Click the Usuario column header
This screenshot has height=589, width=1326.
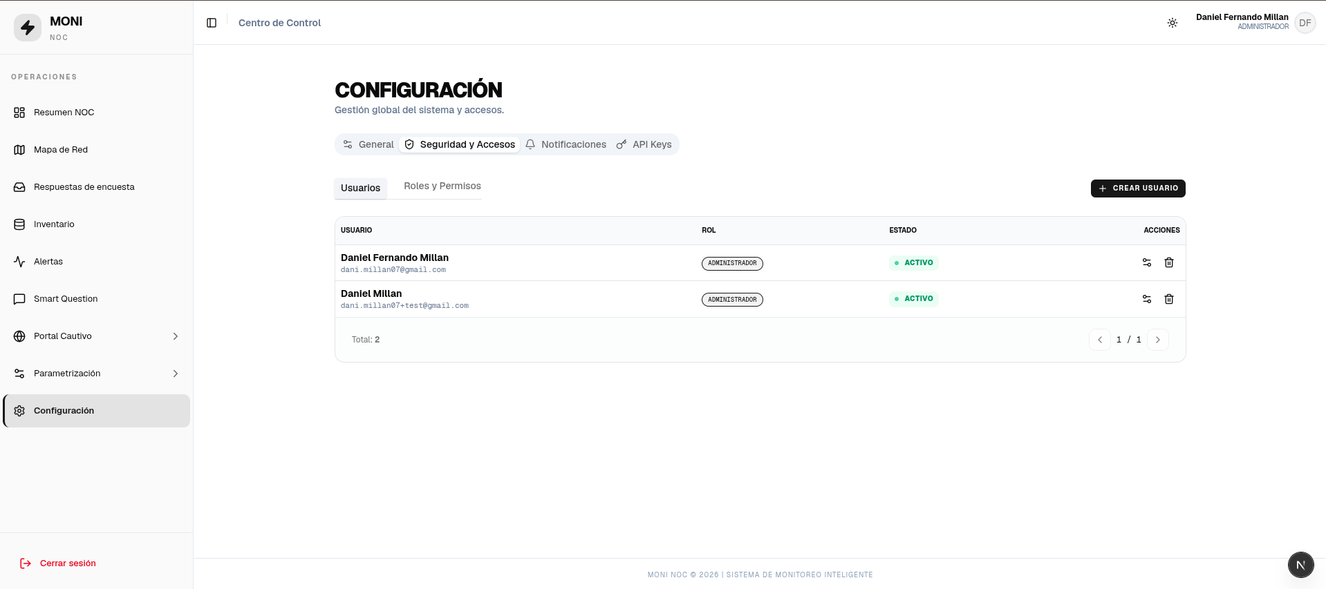[x=356, y=230]
